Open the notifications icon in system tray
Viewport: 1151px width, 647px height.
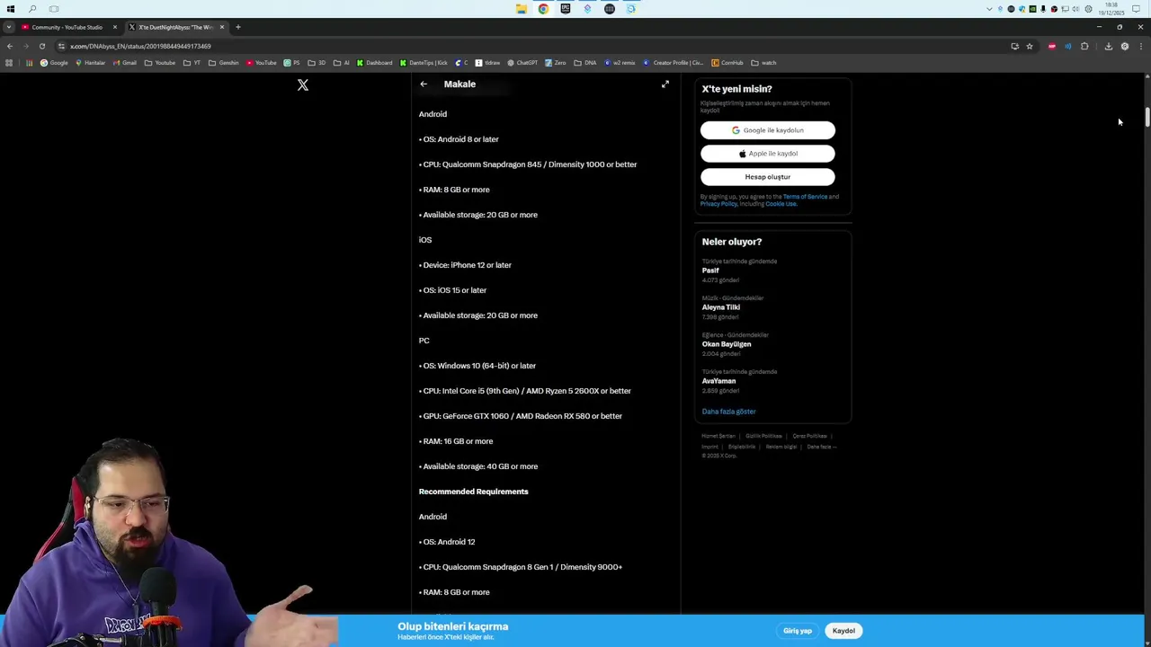[x=1137, y=9]
